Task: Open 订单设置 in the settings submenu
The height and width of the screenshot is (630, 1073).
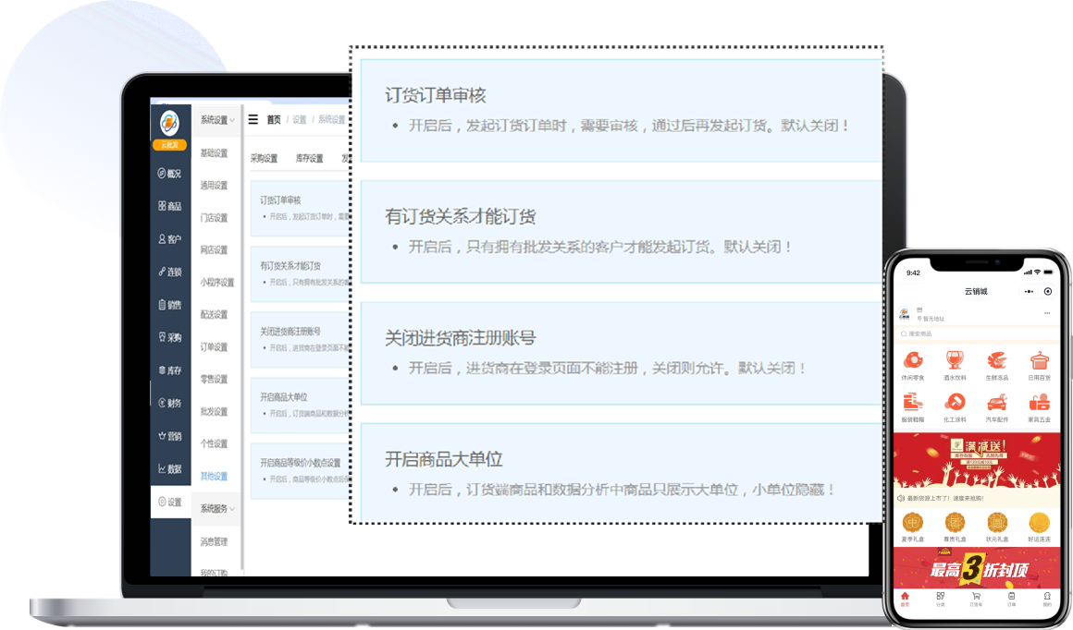Action: pyautogui.click(x=214, y=347)
